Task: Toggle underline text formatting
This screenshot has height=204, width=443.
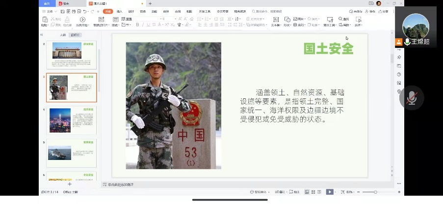Action: (149, 24)
